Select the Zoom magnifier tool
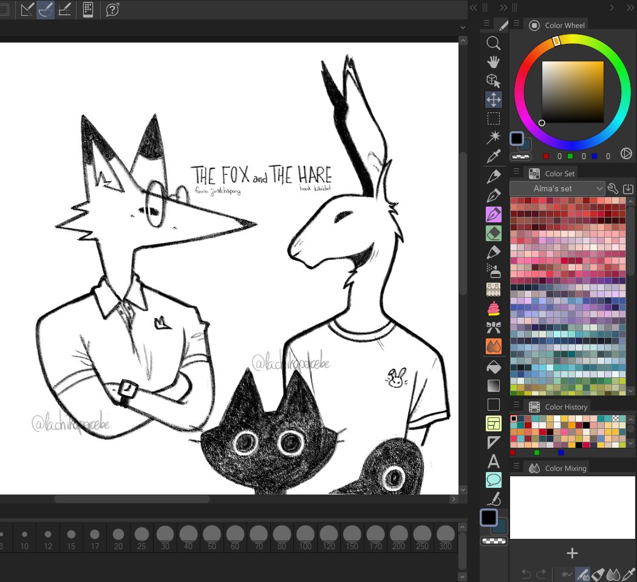 click(x=493, y=43)
